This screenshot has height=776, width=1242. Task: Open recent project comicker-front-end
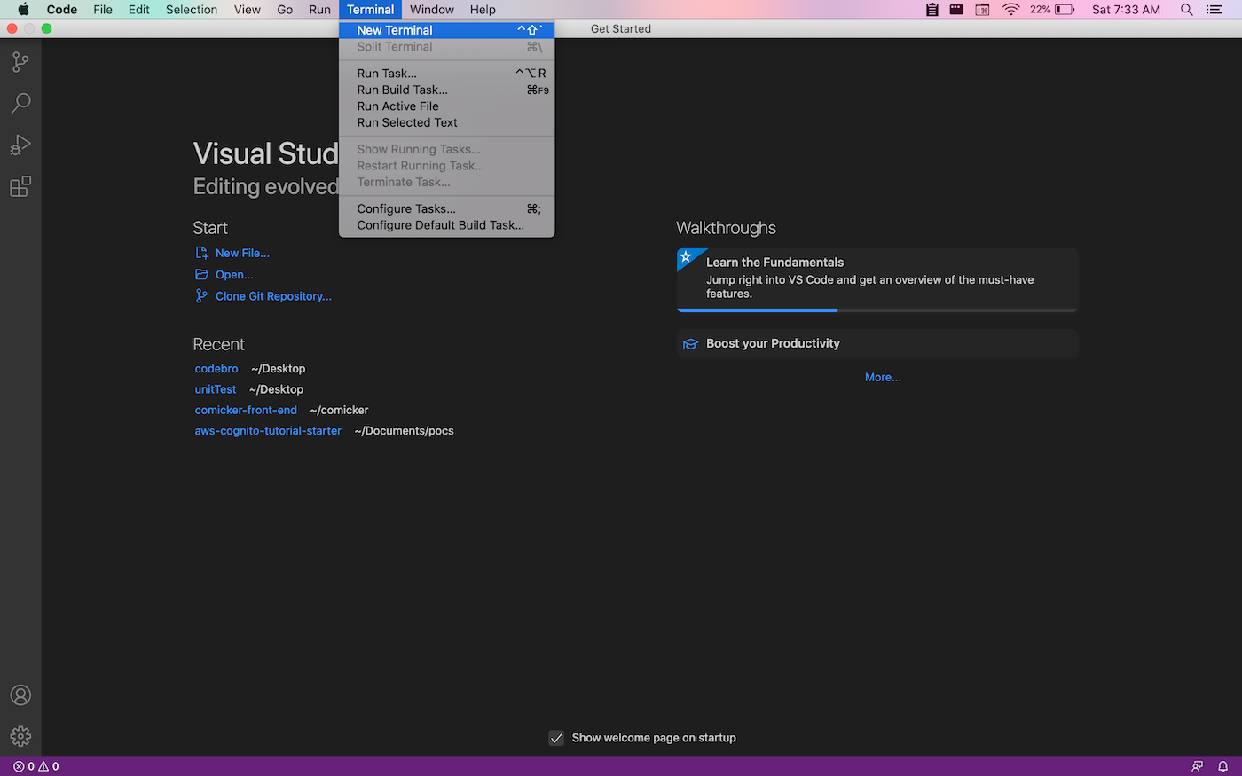pyautogui.click(x=246, y=410)
